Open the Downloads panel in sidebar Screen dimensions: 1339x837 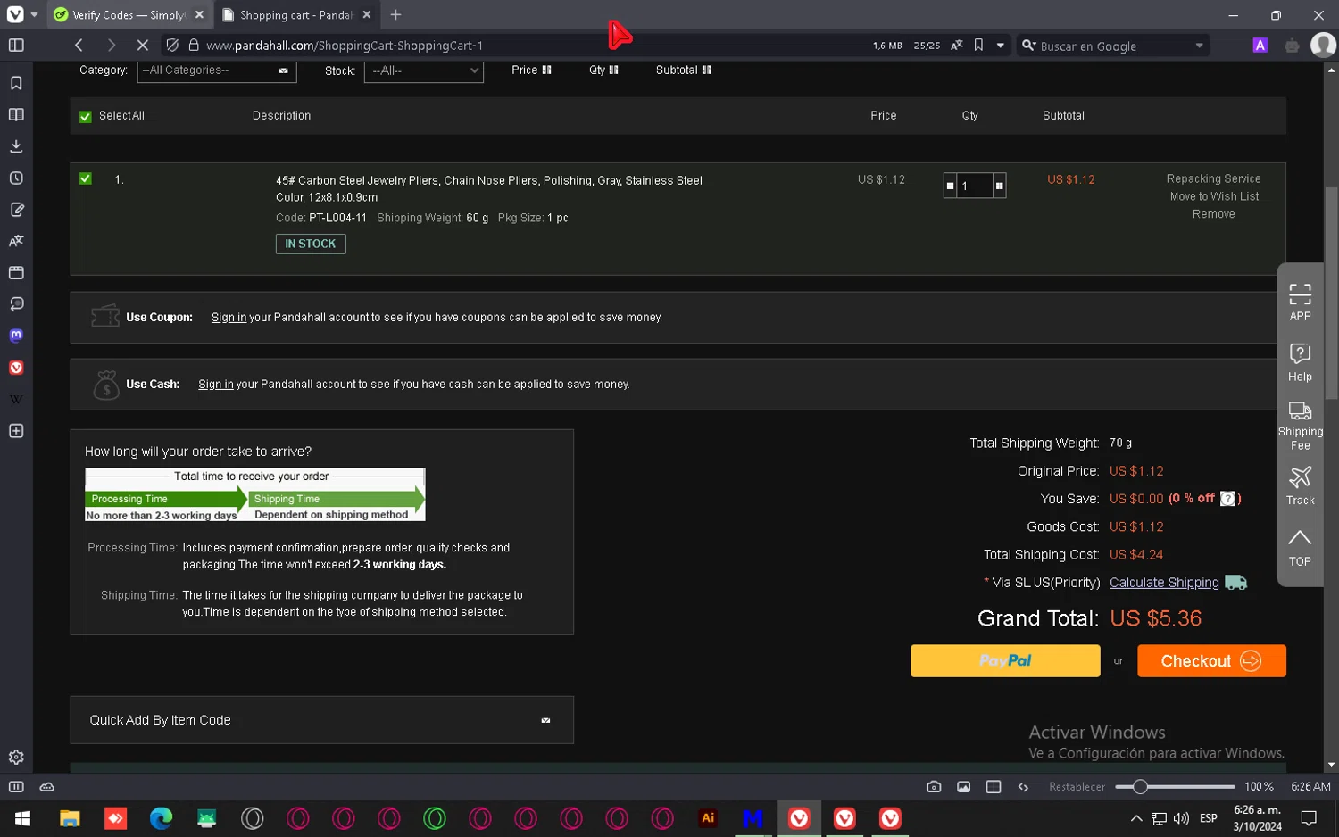coord(16,146)
